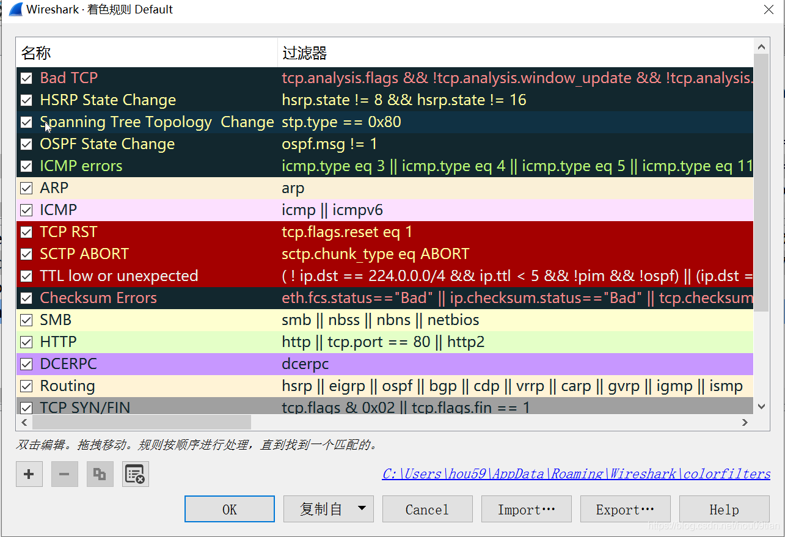The height and width of the screenshot is (537, 785).
Task: Click the Export button
Action: point(625,509)
